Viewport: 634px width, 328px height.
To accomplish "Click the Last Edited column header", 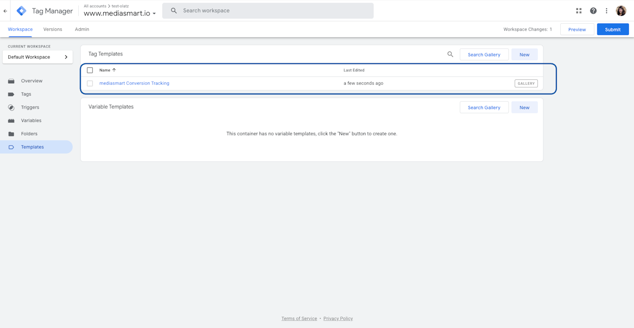I will point(354,70).
